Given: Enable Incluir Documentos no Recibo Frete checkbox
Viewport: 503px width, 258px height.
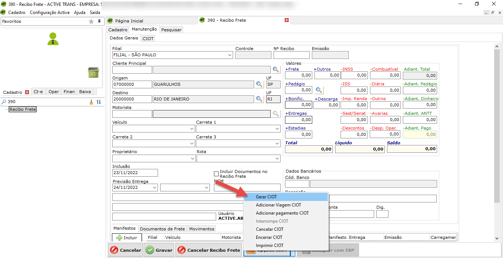Looking at the screenshot, I should pos(217,174).
